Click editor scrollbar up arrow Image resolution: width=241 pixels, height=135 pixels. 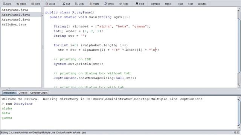tap(239, 9)
